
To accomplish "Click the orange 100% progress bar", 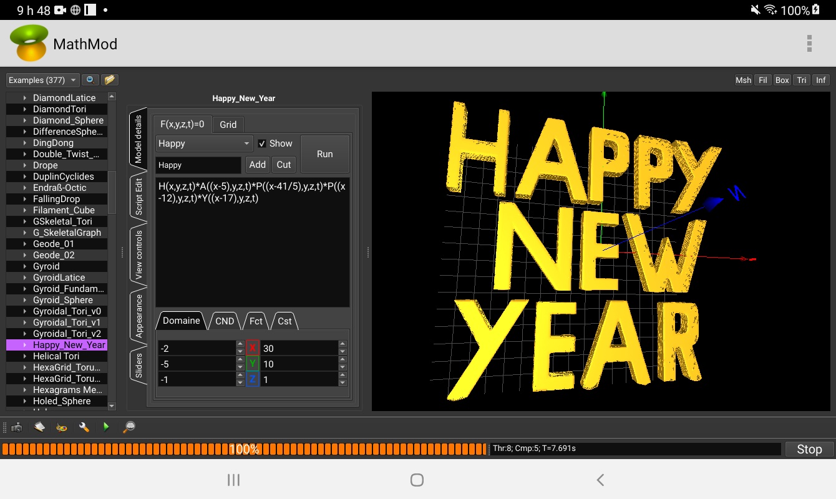I will coord(244,449).
